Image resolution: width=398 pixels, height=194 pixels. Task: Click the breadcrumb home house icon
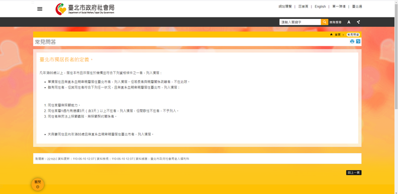331,34
